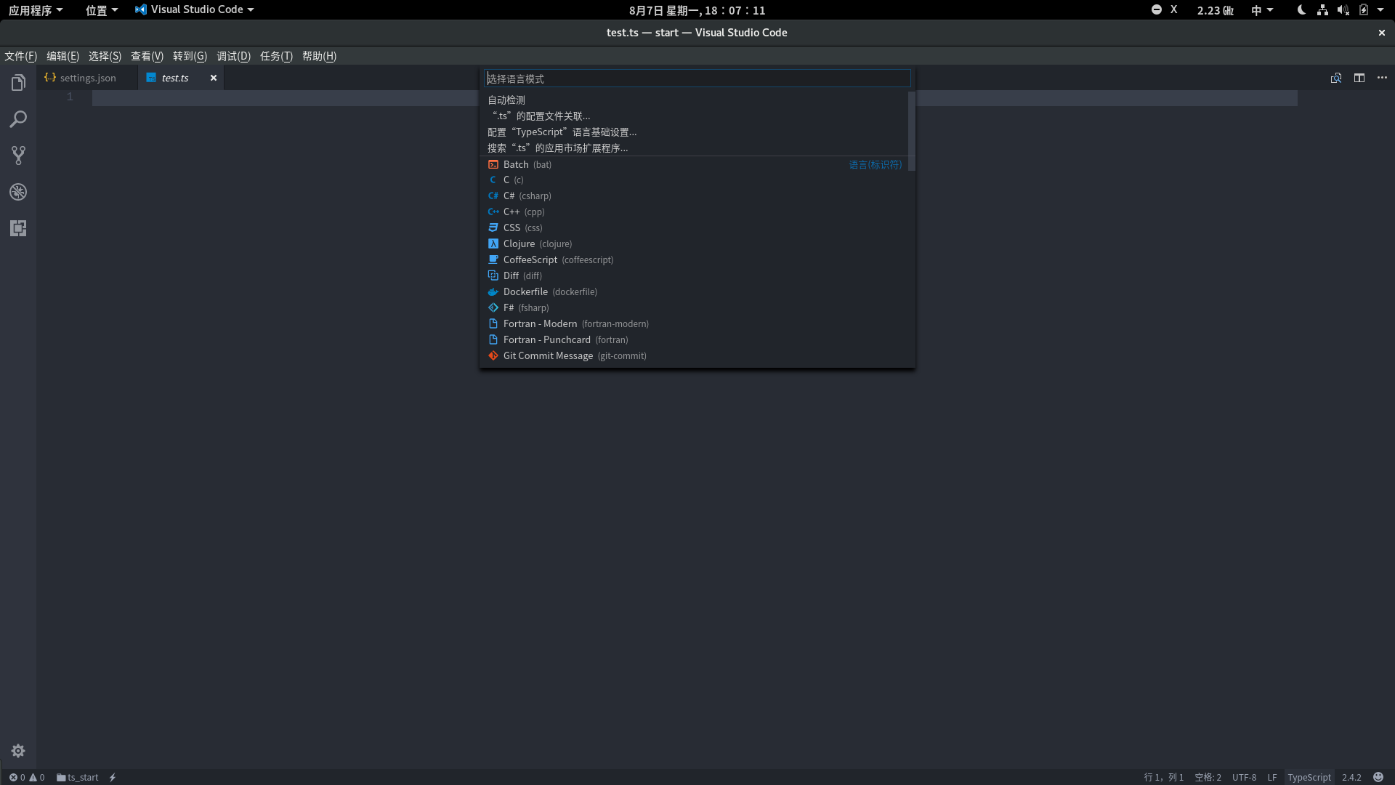The width and height of the screenshot is (1395, 785).
Task: Open the more actions ellipsis in editor toolbar
Action: [1382, 78]
